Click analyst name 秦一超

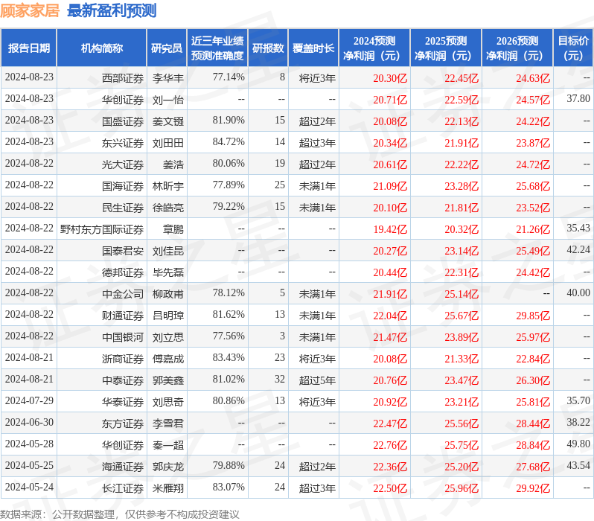(x=168, y=445)
